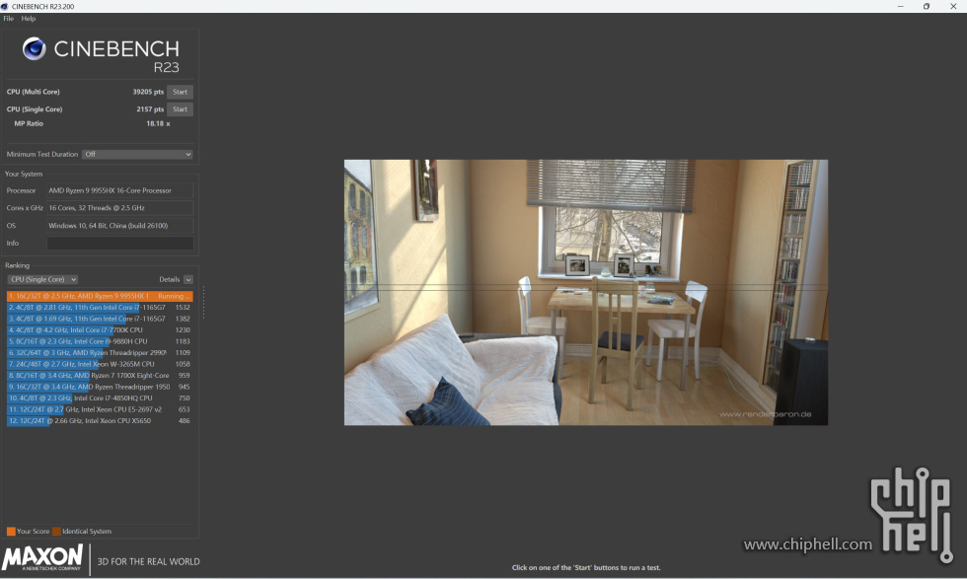Select ranking row Intel Core i9-9880H
The width and height of the screenshot is (967, 579).
click(100, 341)
